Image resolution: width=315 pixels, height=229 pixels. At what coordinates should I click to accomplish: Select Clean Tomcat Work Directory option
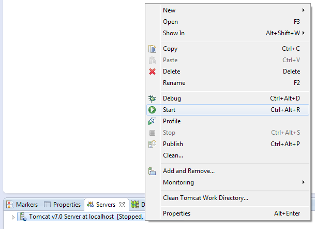pos(205,198)
